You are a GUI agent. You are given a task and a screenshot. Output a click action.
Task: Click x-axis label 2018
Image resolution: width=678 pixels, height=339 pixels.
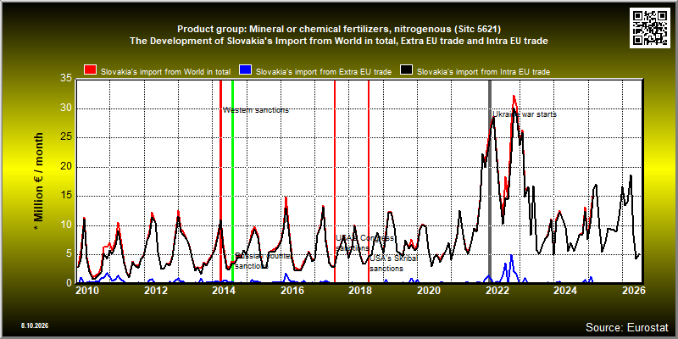(359, 290)
